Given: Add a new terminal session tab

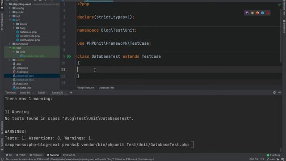Looking at the screenshot, I should point(71,93).
